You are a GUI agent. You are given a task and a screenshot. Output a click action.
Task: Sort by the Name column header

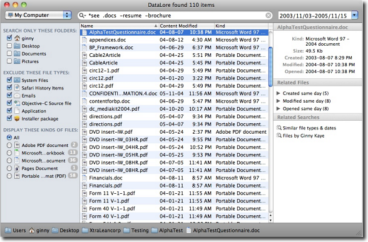[119, 26]
